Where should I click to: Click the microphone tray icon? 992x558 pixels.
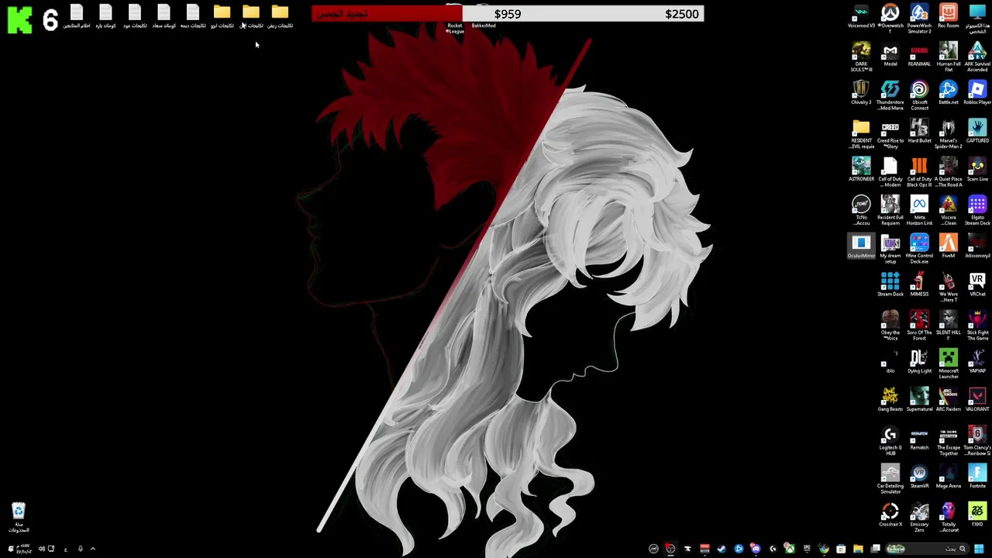80,549
